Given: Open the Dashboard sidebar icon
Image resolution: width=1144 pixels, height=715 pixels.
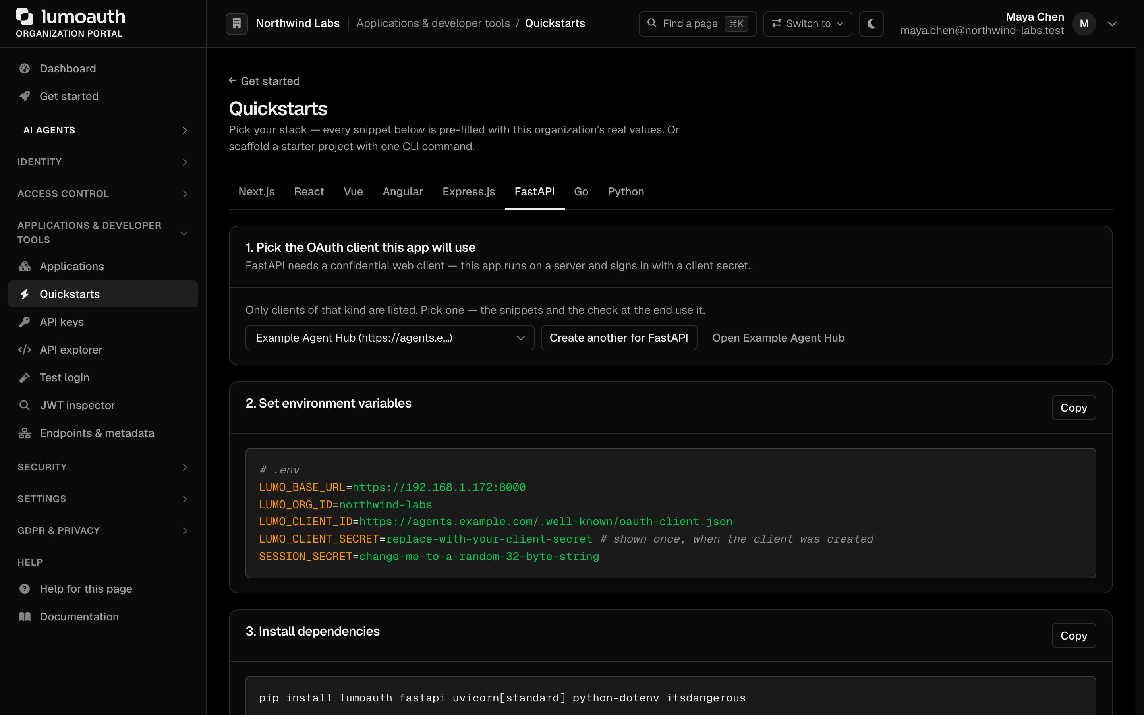Looking at the screenshot, I should click(x=25, y=69).
